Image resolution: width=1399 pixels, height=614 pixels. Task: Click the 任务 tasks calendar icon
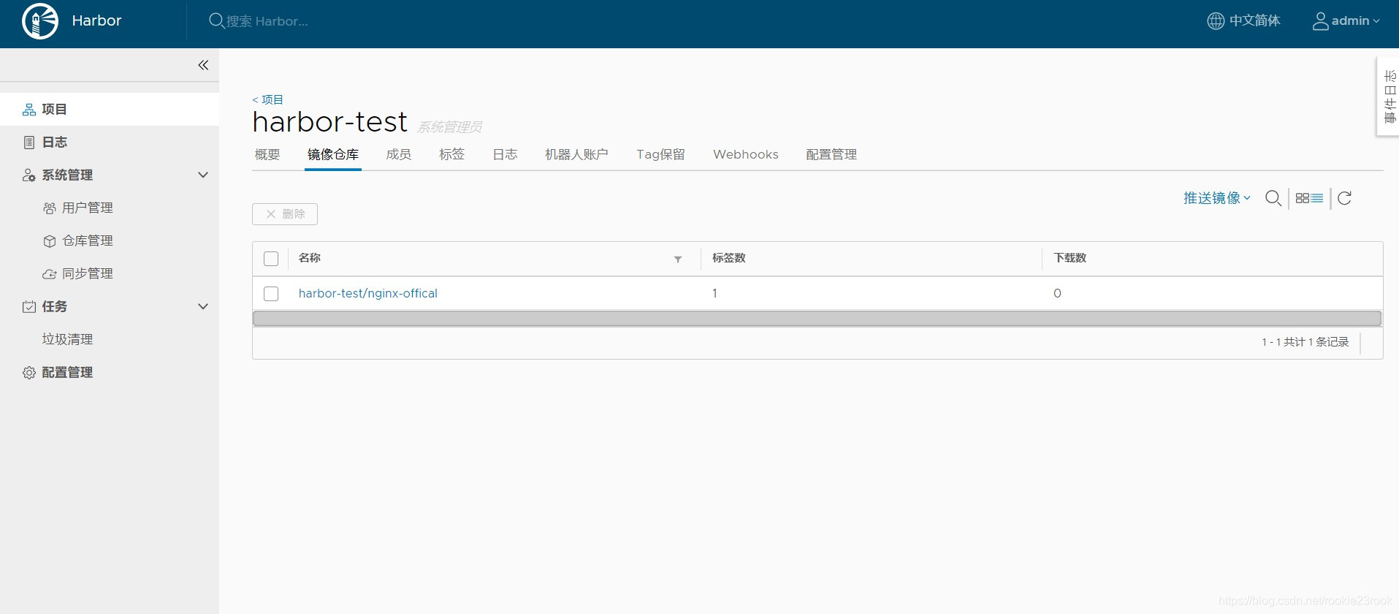(x=29, y=307)
